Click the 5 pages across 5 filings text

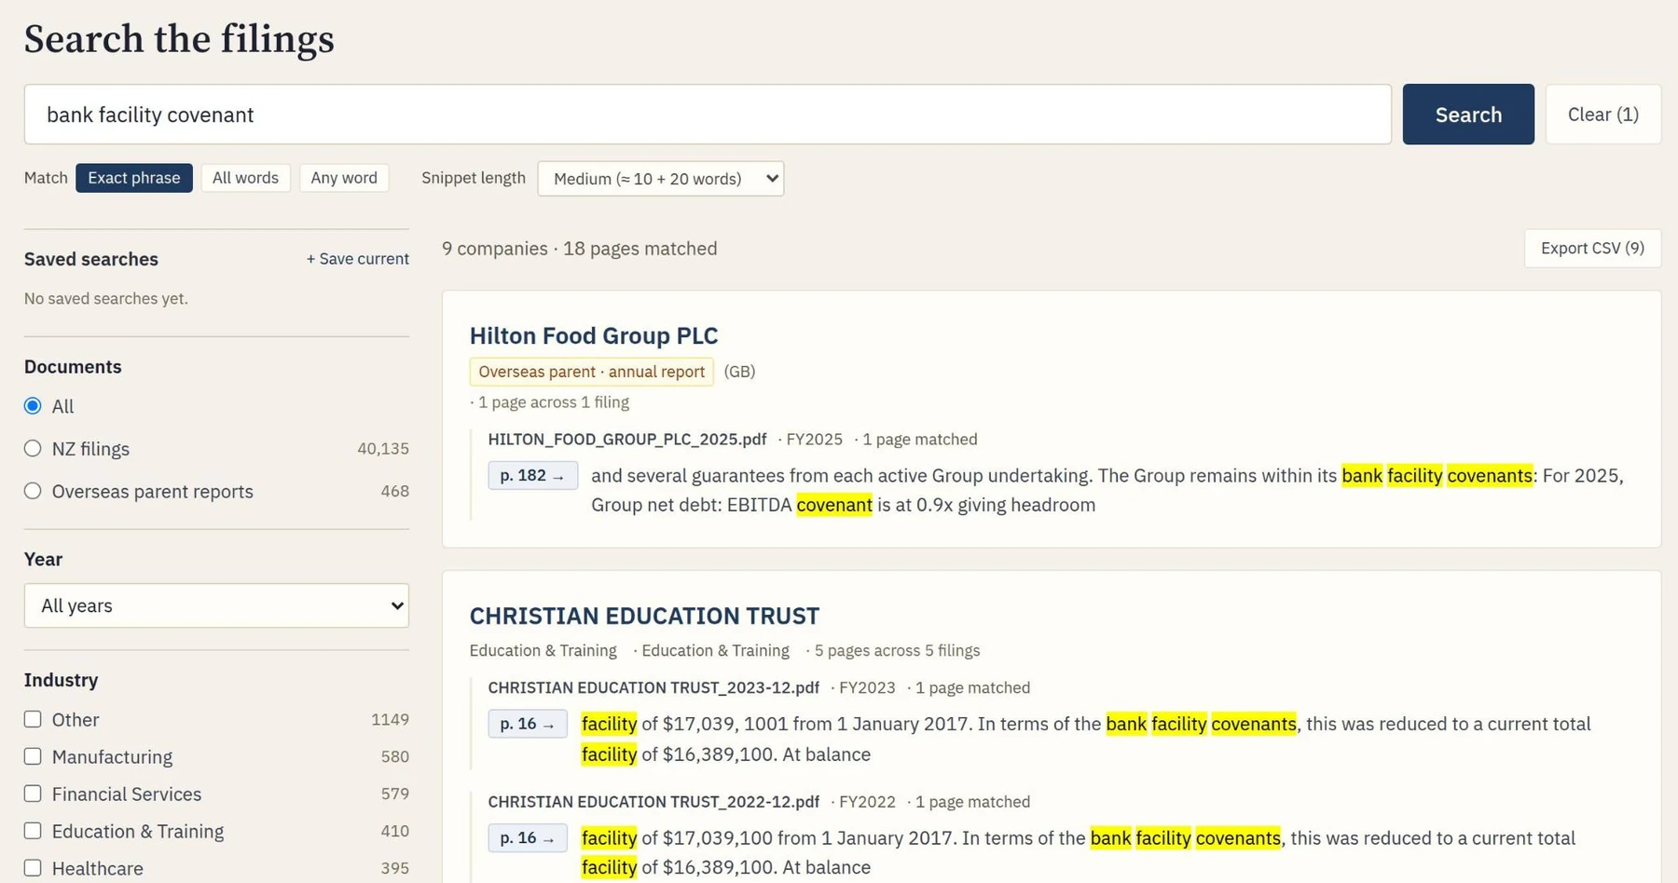pyautogui.click(x=897, y=651)
